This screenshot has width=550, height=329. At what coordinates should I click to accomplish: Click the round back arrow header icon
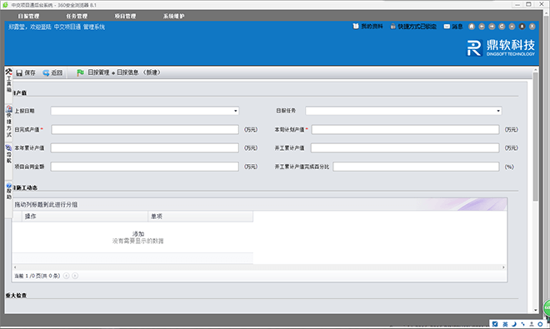coord(482,27)
